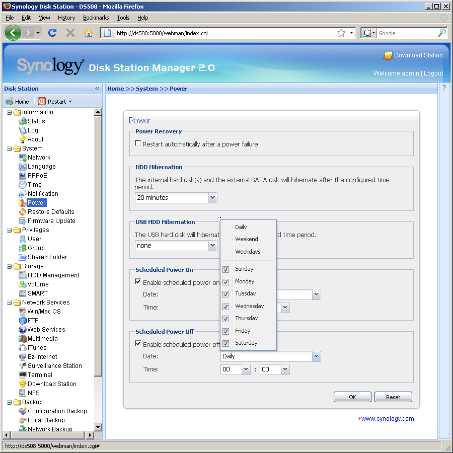
Task: Uncheck Sunday in the day list
Action: 226,269
